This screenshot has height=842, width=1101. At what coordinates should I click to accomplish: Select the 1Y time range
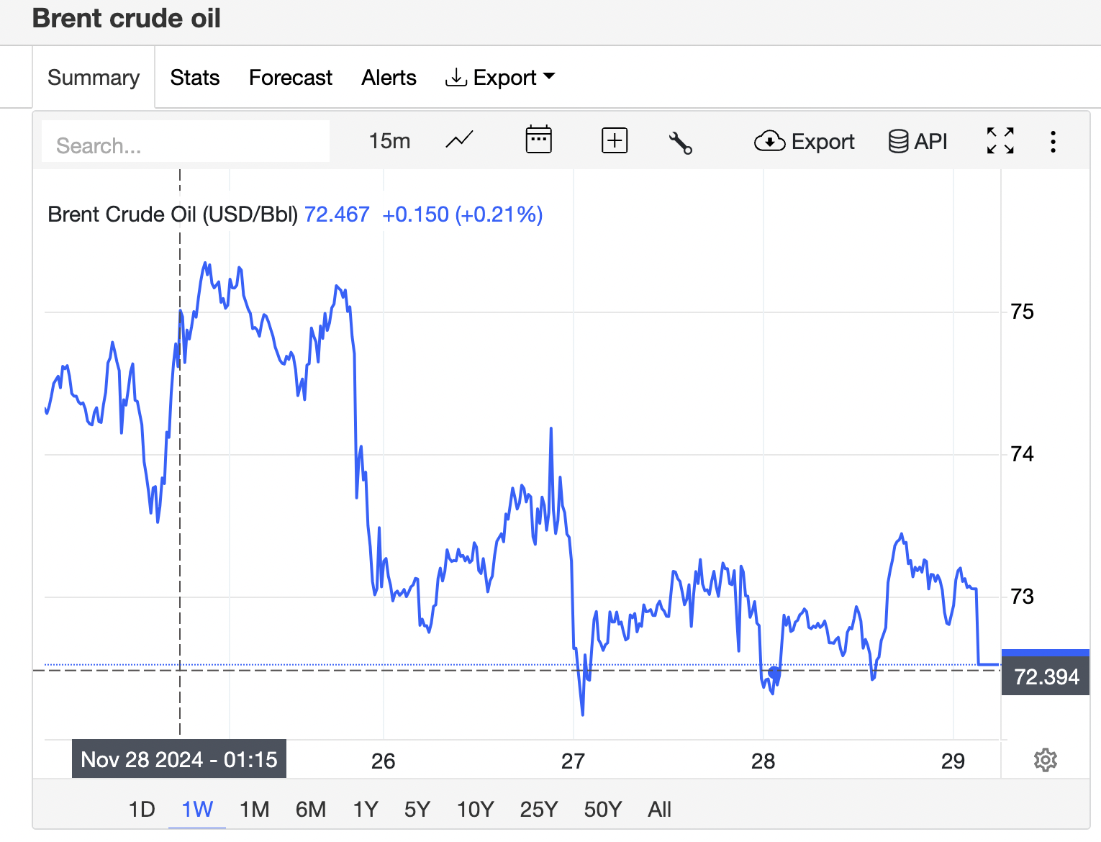366,810
